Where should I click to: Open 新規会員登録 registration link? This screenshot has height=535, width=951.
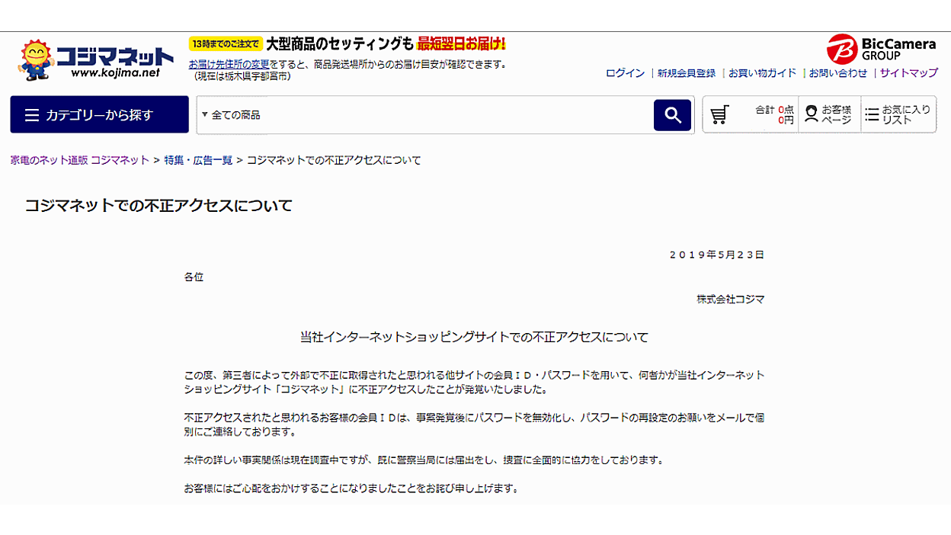click(x=687, y=73)
